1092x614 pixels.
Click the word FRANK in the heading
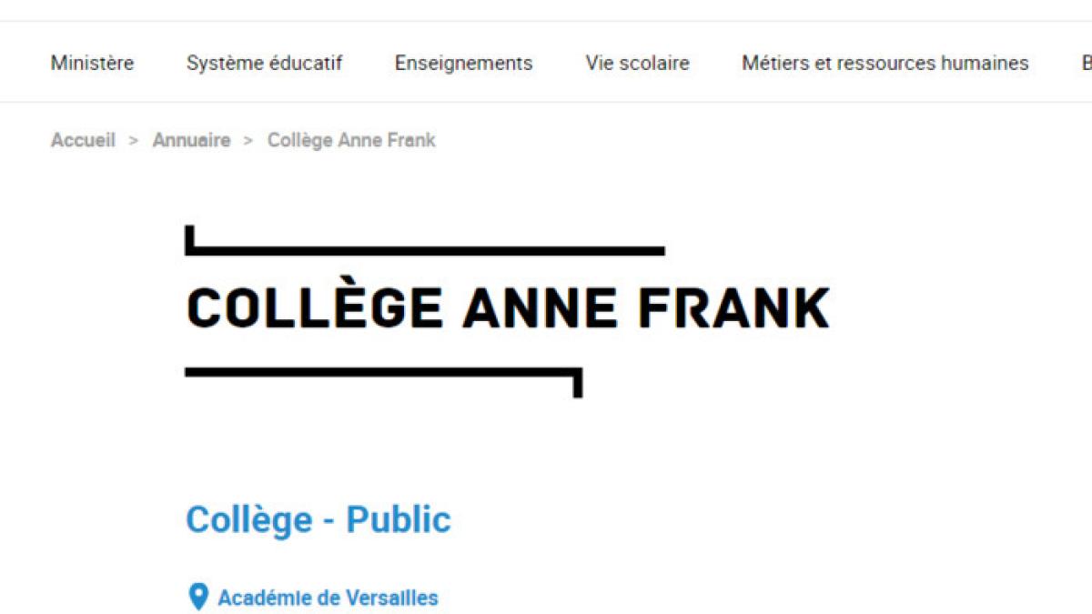click(733, 308)
